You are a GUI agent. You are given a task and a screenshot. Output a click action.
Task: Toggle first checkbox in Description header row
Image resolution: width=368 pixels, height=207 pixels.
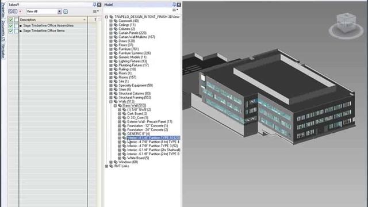click(11, 20)
